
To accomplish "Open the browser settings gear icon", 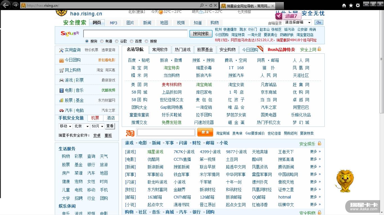I will (x=358, y=5).
